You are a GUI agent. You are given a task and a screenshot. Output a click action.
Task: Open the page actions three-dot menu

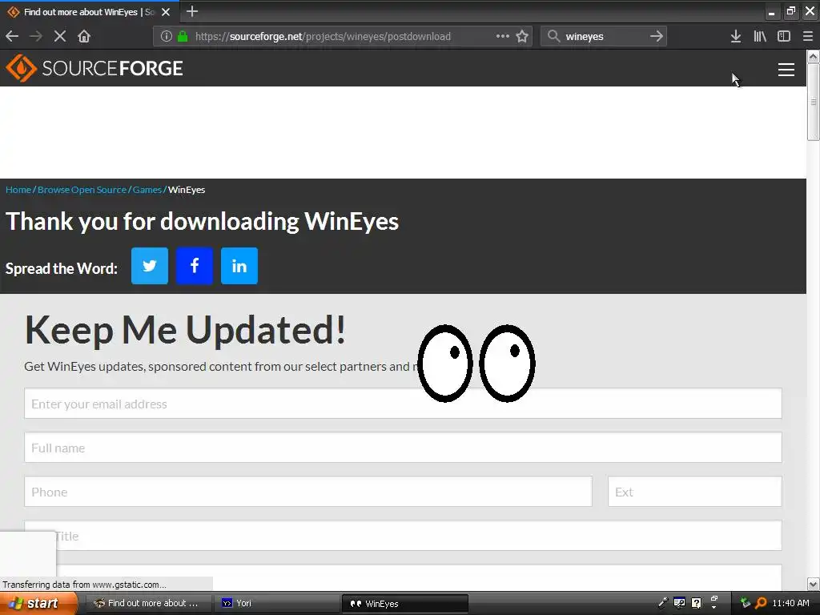tap(502, 36)
